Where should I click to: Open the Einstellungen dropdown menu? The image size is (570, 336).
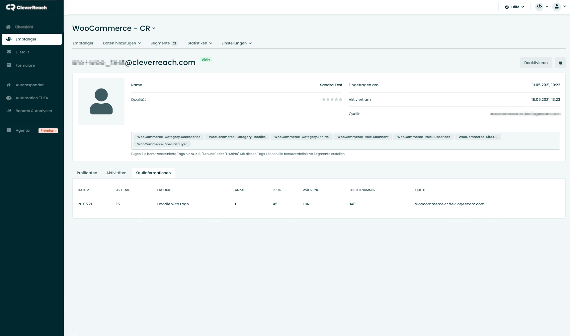pos(236,43)
